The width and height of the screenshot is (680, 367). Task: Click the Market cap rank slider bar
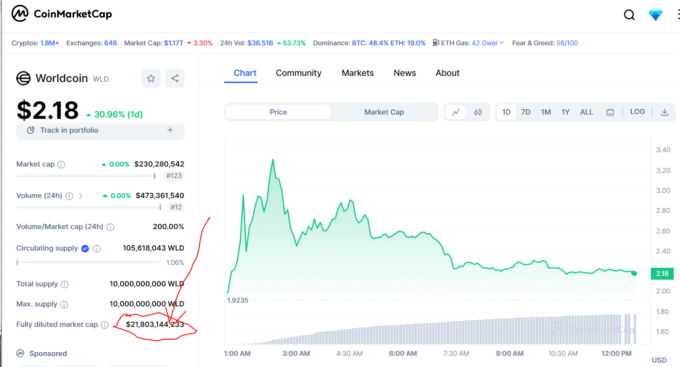86,176
